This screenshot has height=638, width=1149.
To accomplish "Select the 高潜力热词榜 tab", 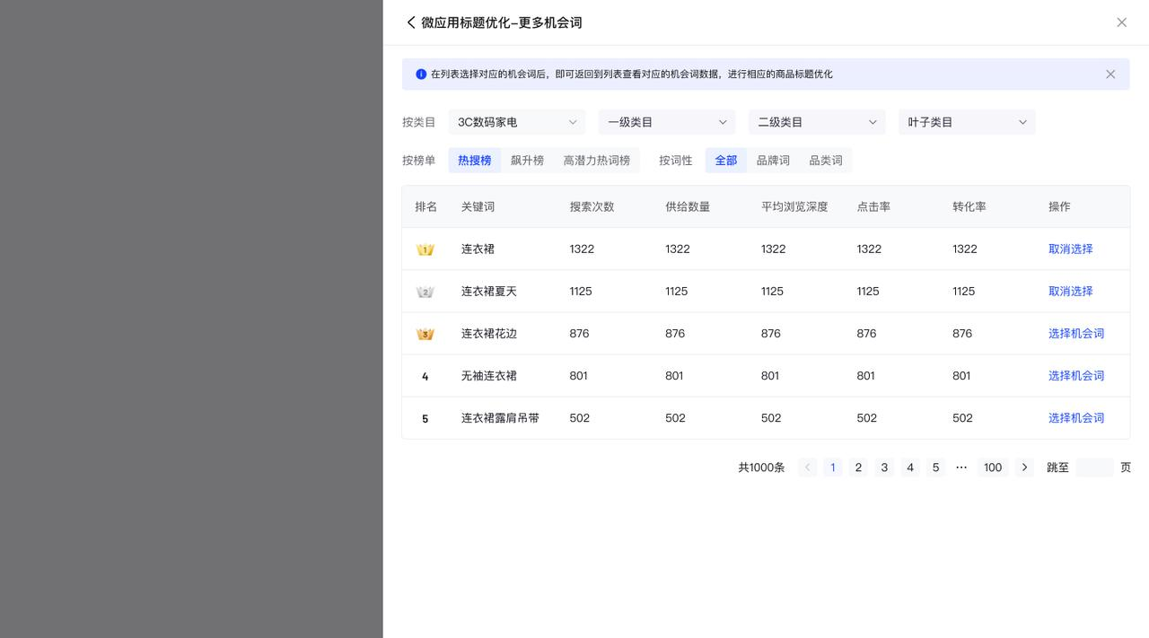I will point(596,161).
